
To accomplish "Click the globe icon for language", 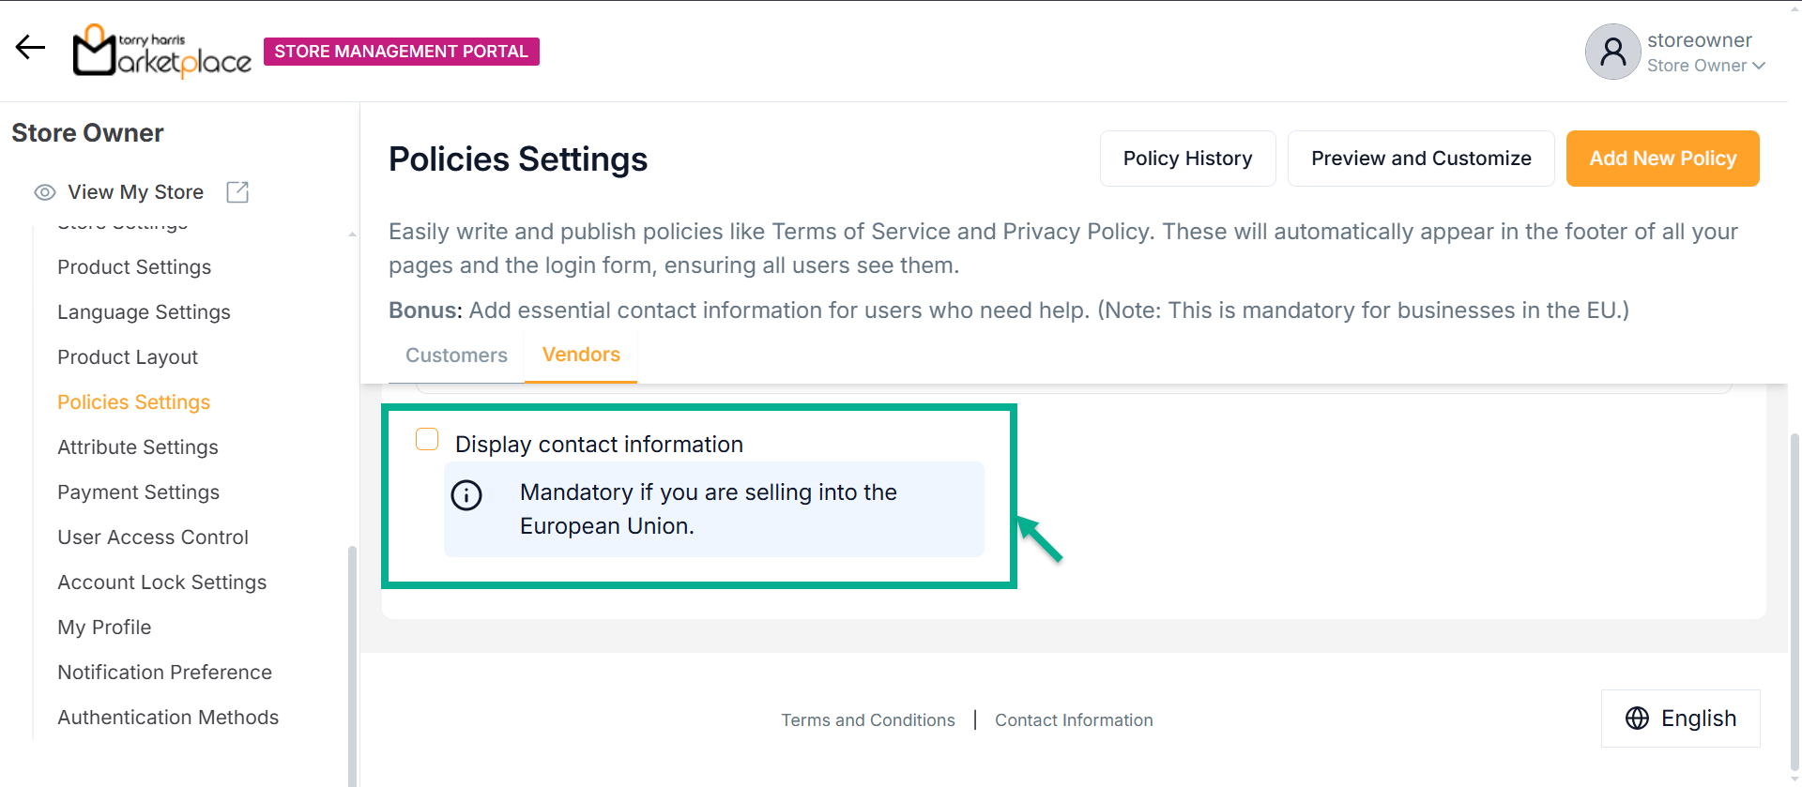I will [1636, 719].
